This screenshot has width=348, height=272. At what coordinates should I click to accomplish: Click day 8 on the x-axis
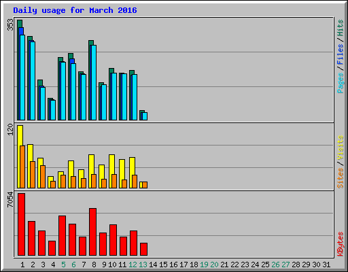pos(94,265)
